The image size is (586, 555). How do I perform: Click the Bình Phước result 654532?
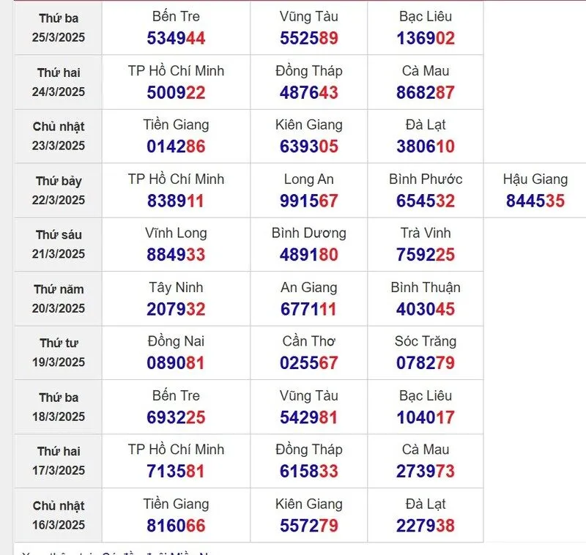(x=426, y=201)
